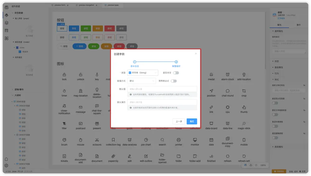Click the 确定 confirm button
Viewport: 311px width, 176px height.
coord(192,122)
